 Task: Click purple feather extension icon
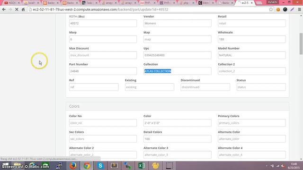tap(292, 9)
